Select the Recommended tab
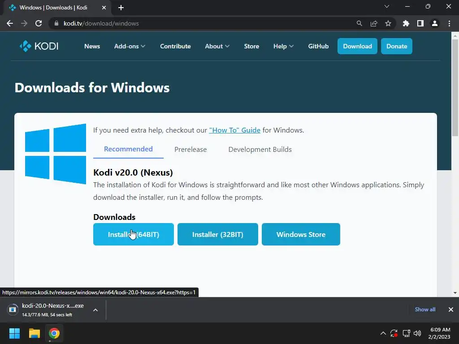459x344 pixels. (x=128, y=149)
